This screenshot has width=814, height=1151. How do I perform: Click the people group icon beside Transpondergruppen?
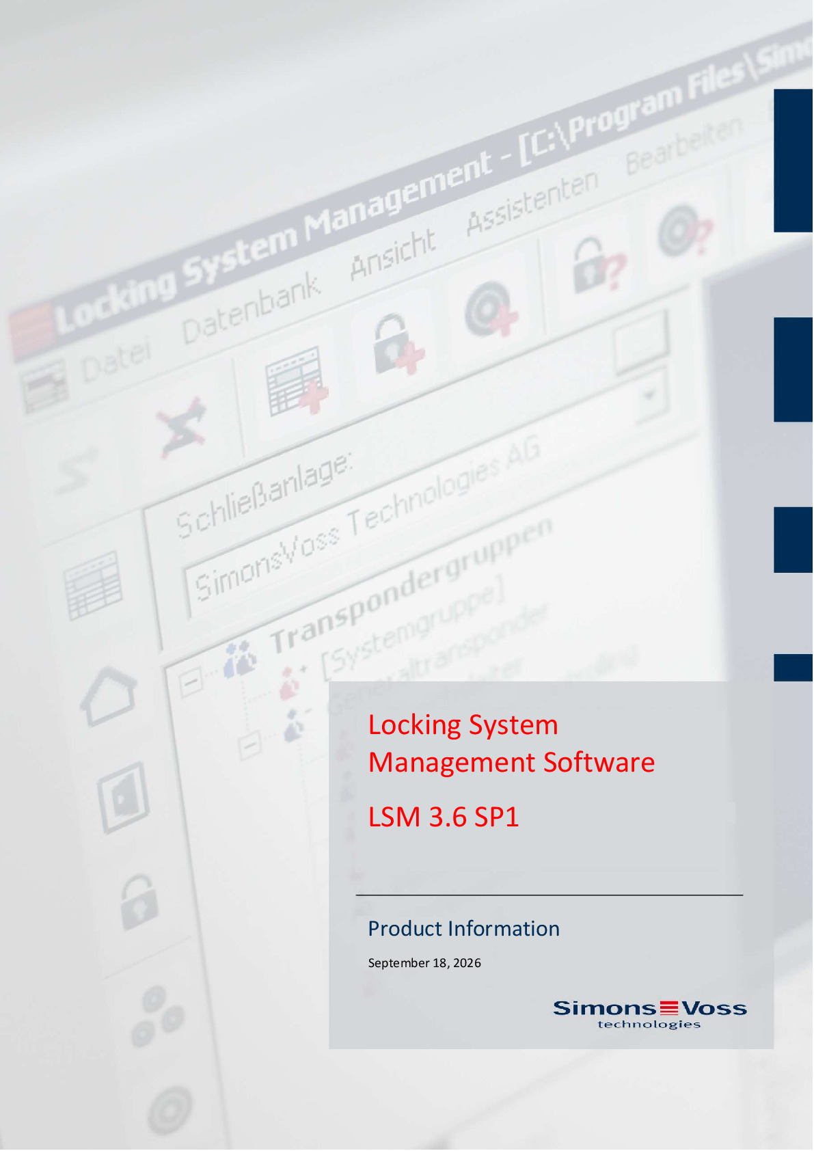point(240,659)
